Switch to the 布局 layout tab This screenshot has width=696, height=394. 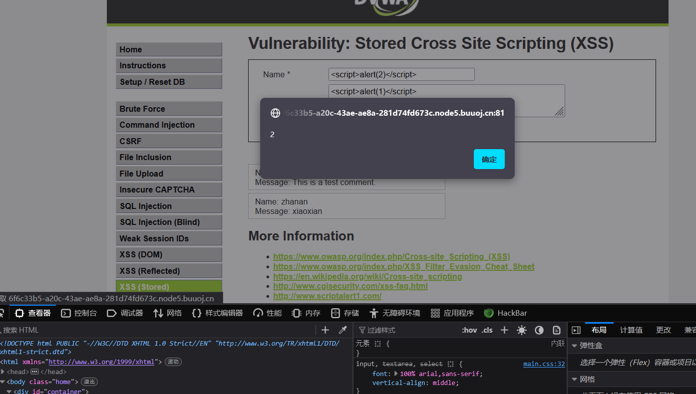coord(599,330)
